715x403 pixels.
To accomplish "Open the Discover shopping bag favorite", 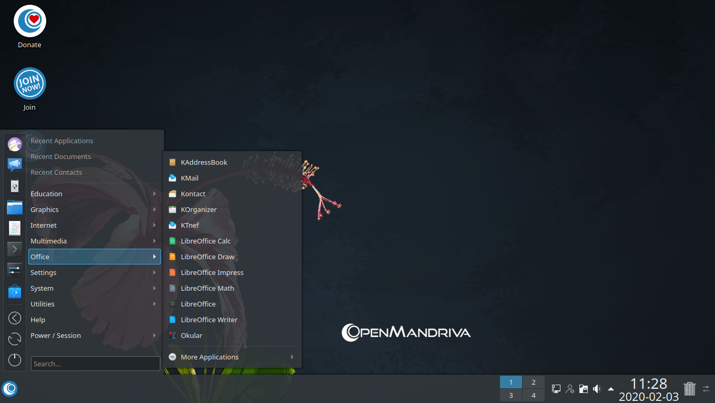I will [15, 291].
